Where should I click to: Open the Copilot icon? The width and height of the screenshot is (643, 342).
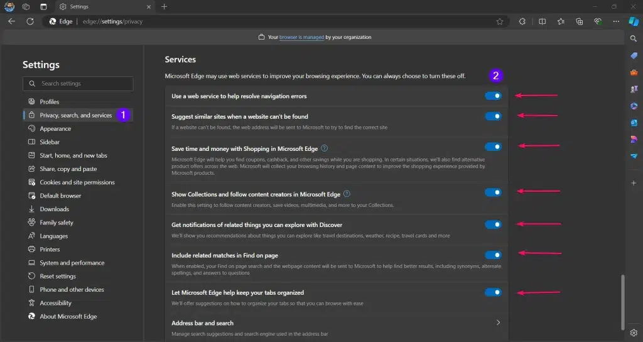634,21
